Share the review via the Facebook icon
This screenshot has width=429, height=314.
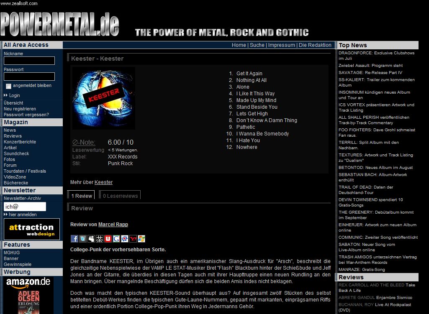coord(74,239)
